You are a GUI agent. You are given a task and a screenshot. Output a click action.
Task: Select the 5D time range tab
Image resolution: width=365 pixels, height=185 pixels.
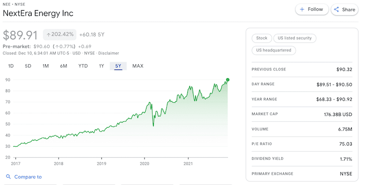tap(28, 66)
